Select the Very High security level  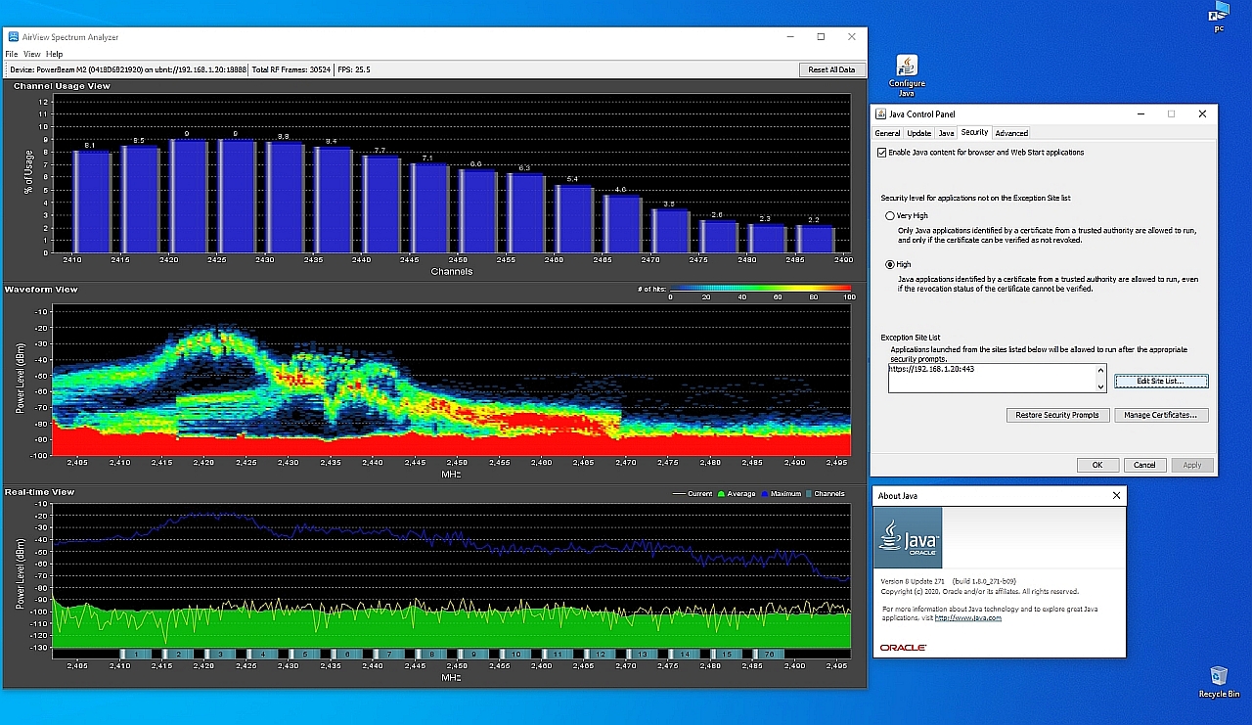(889, 215)
